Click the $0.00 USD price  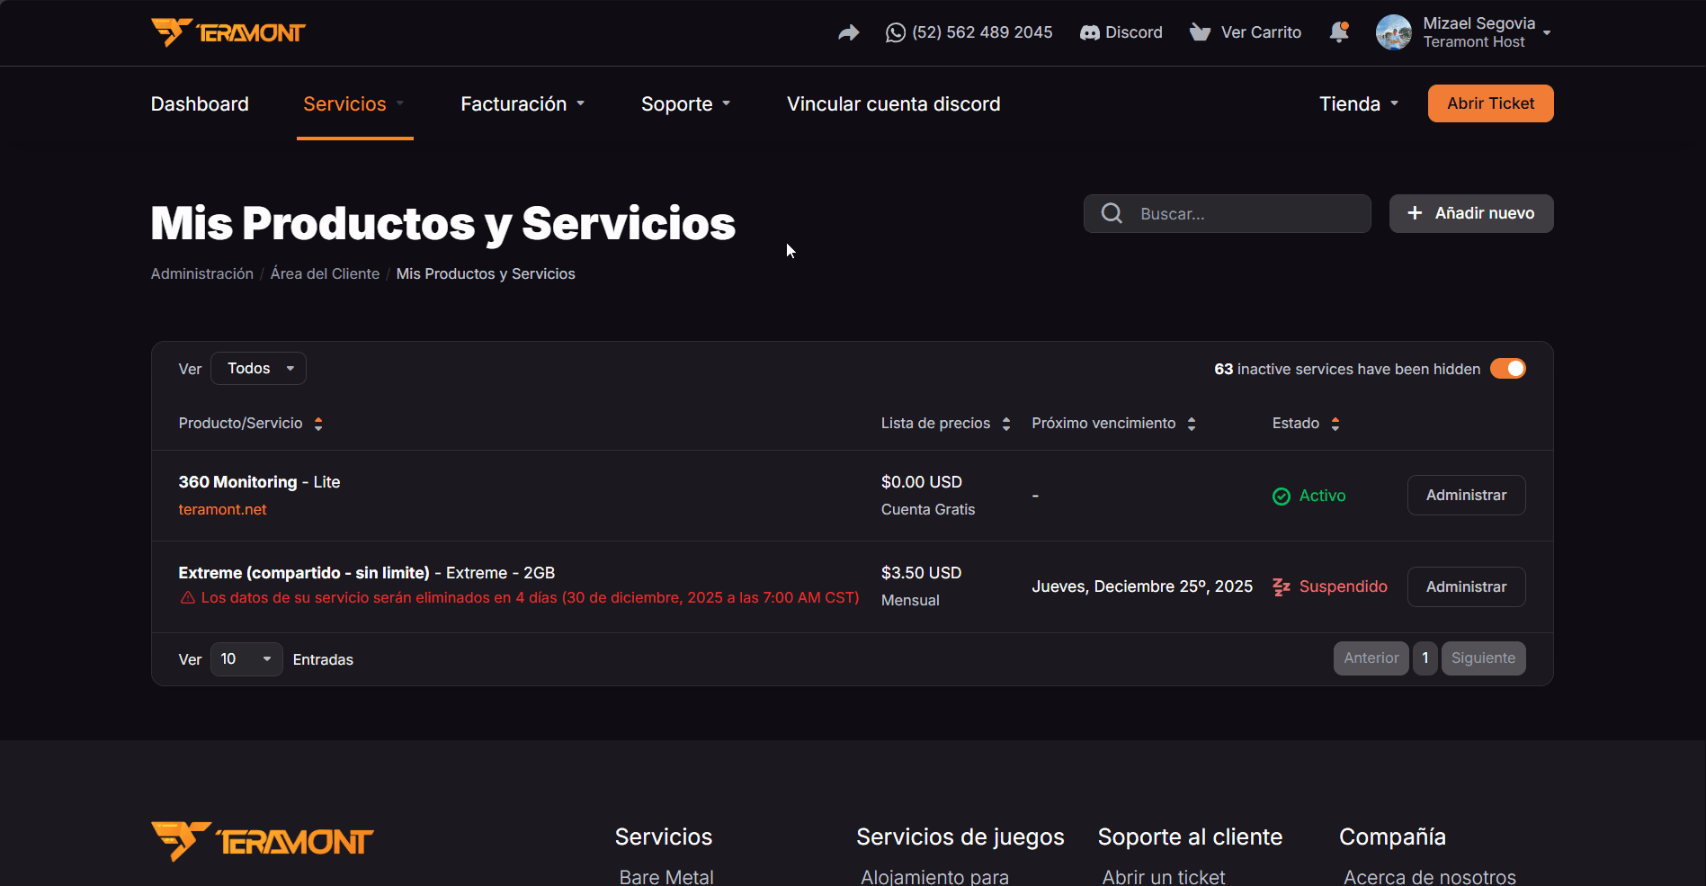921,482
